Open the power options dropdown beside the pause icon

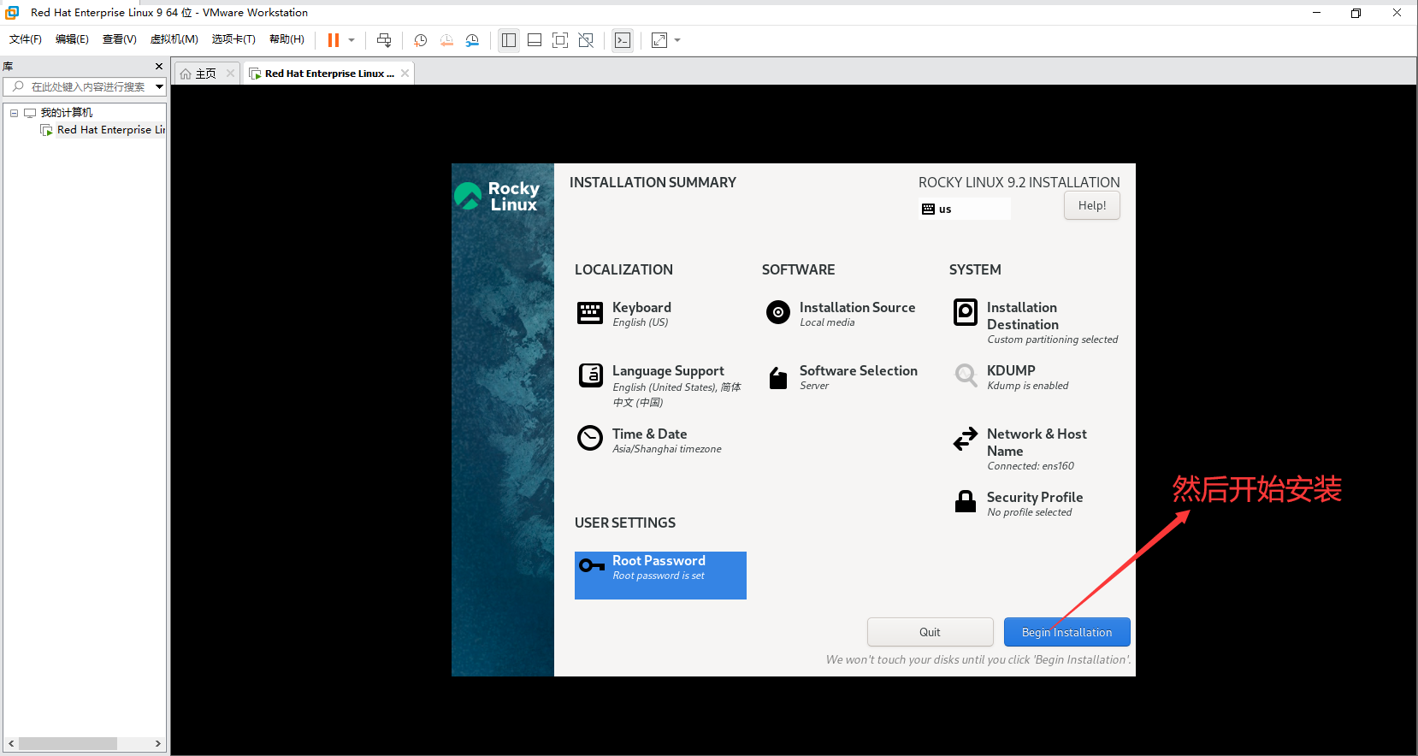[x=352, y=40]
